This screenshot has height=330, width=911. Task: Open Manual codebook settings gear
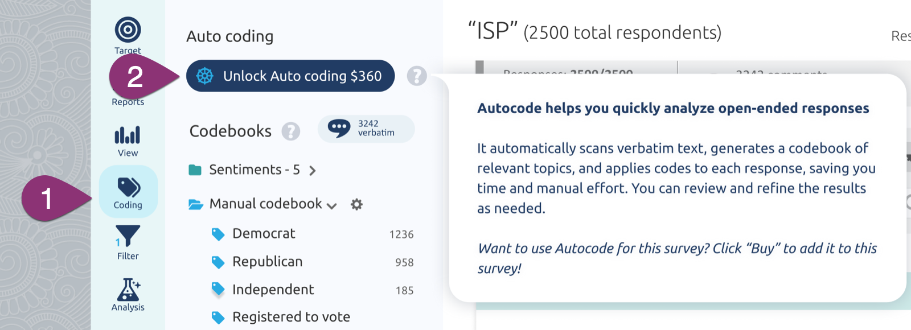[356, 204]
